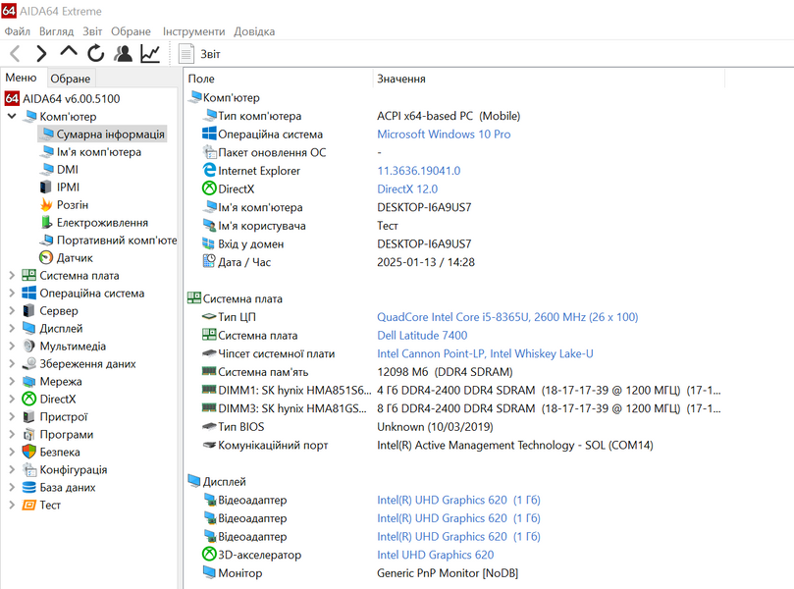
Task: Click the База даних database icon
Action: tap(28, 487)
